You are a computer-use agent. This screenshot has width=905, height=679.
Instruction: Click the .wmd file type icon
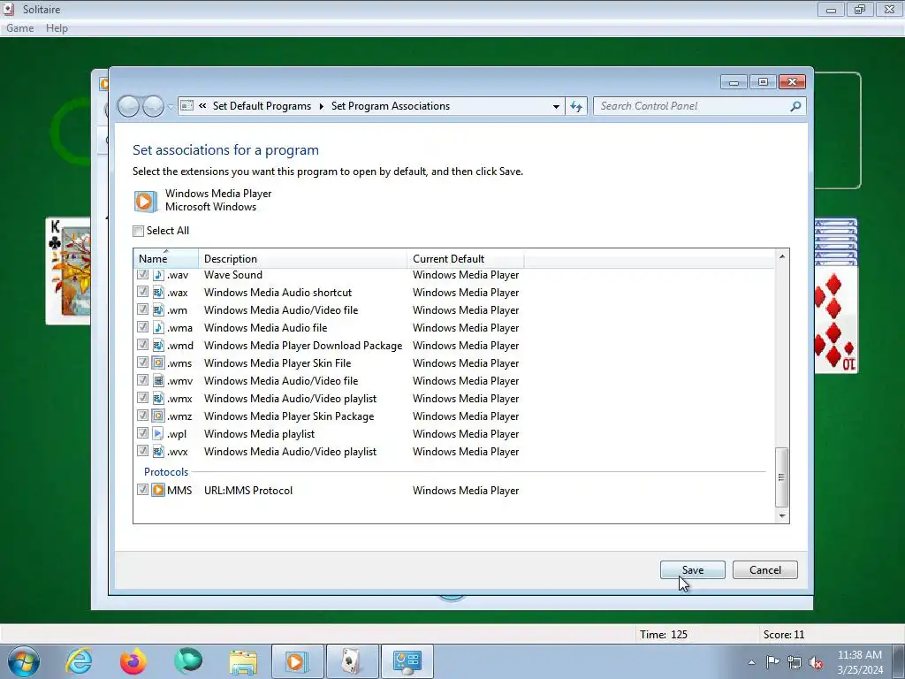click(x=158, y=346)
